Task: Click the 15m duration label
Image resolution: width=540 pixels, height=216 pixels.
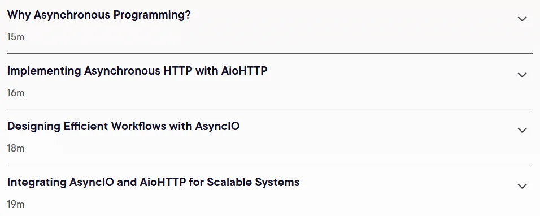Action: click(16, 37)
